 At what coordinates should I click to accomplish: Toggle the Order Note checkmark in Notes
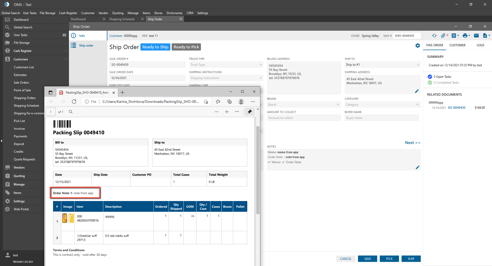pyautogui.click(x=283, y=162)
